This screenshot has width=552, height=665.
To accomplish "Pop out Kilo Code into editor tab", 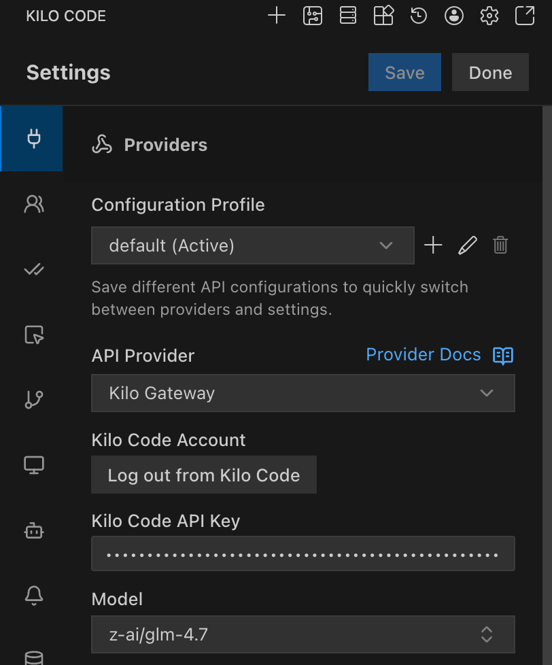I will point(524,16).
